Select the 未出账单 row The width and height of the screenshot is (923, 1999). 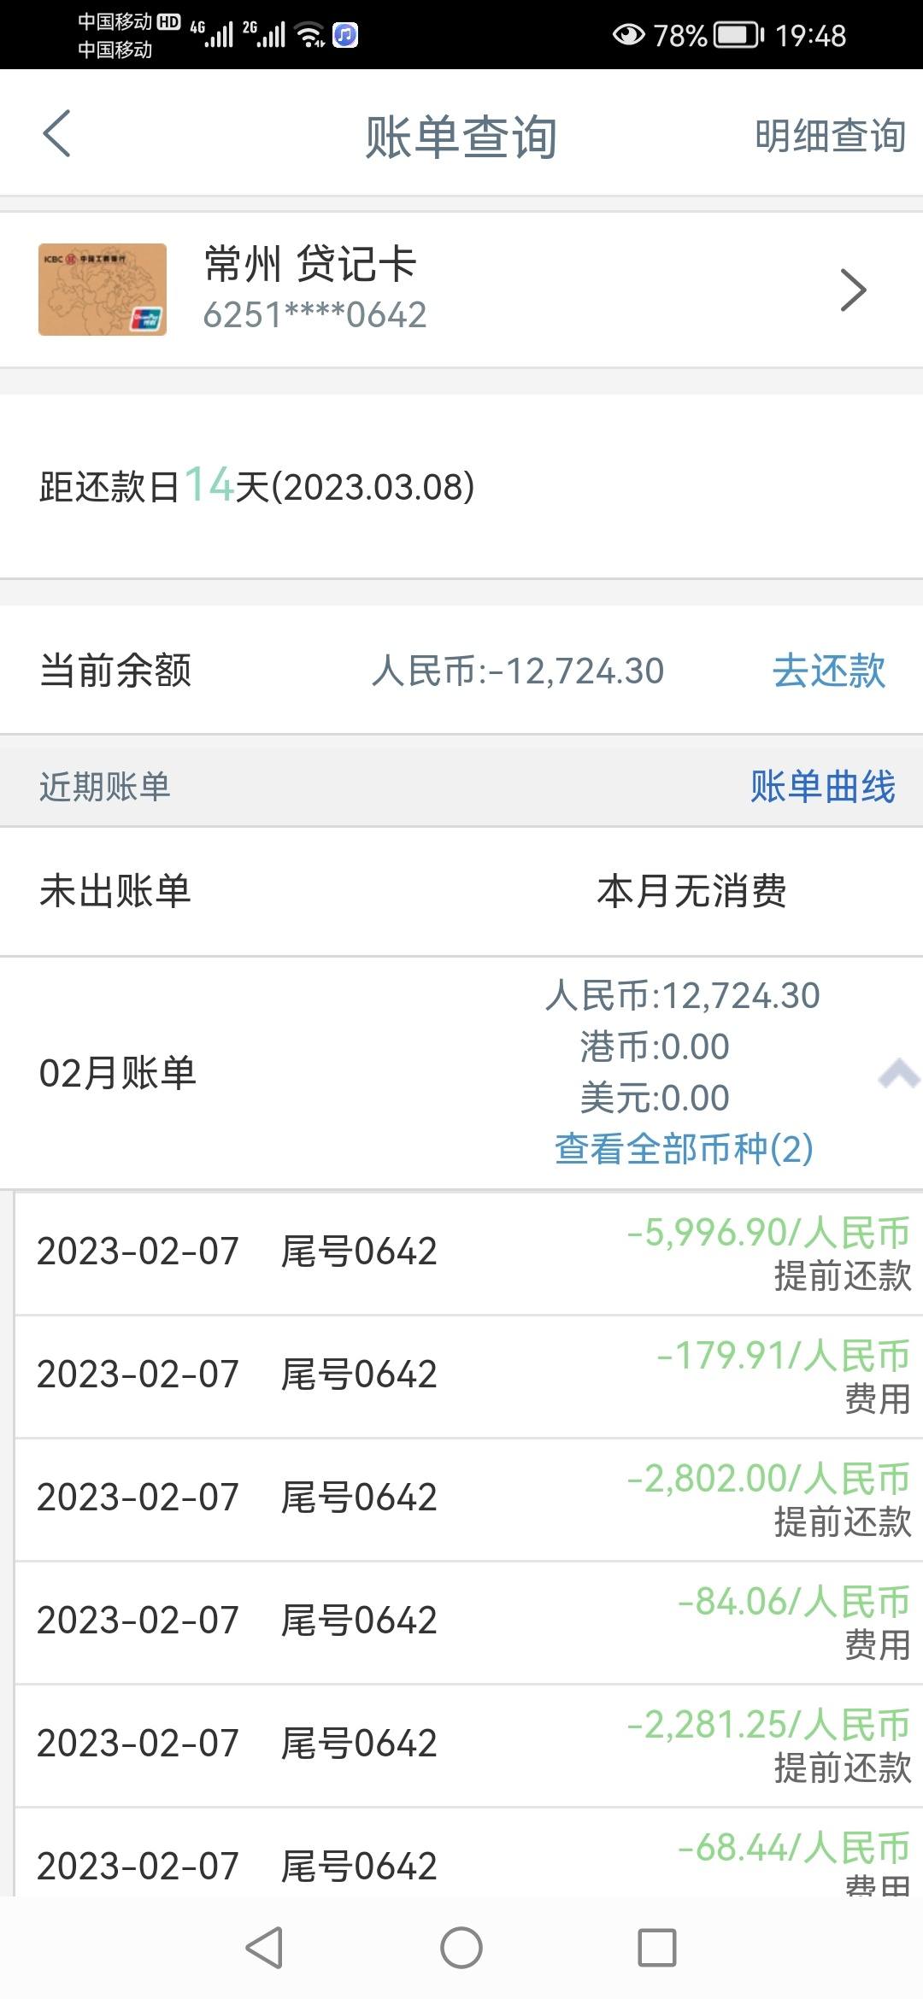pyautogui.click(x=461, y=892)
